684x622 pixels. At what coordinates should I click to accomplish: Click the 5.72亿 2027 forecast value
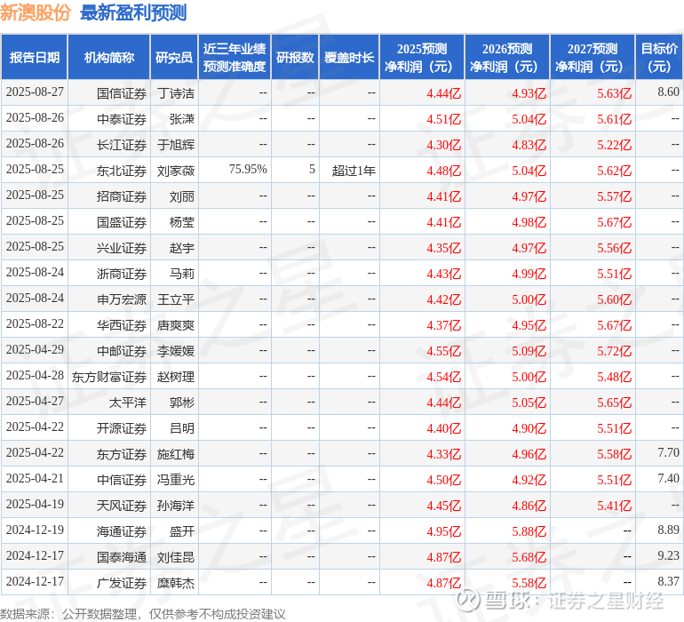tap(614, 351)
